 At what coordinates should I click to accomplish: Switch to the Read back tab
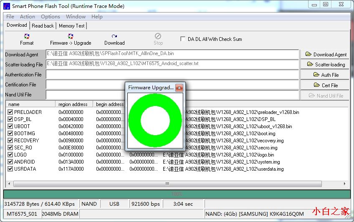click(x=43, y=26)
